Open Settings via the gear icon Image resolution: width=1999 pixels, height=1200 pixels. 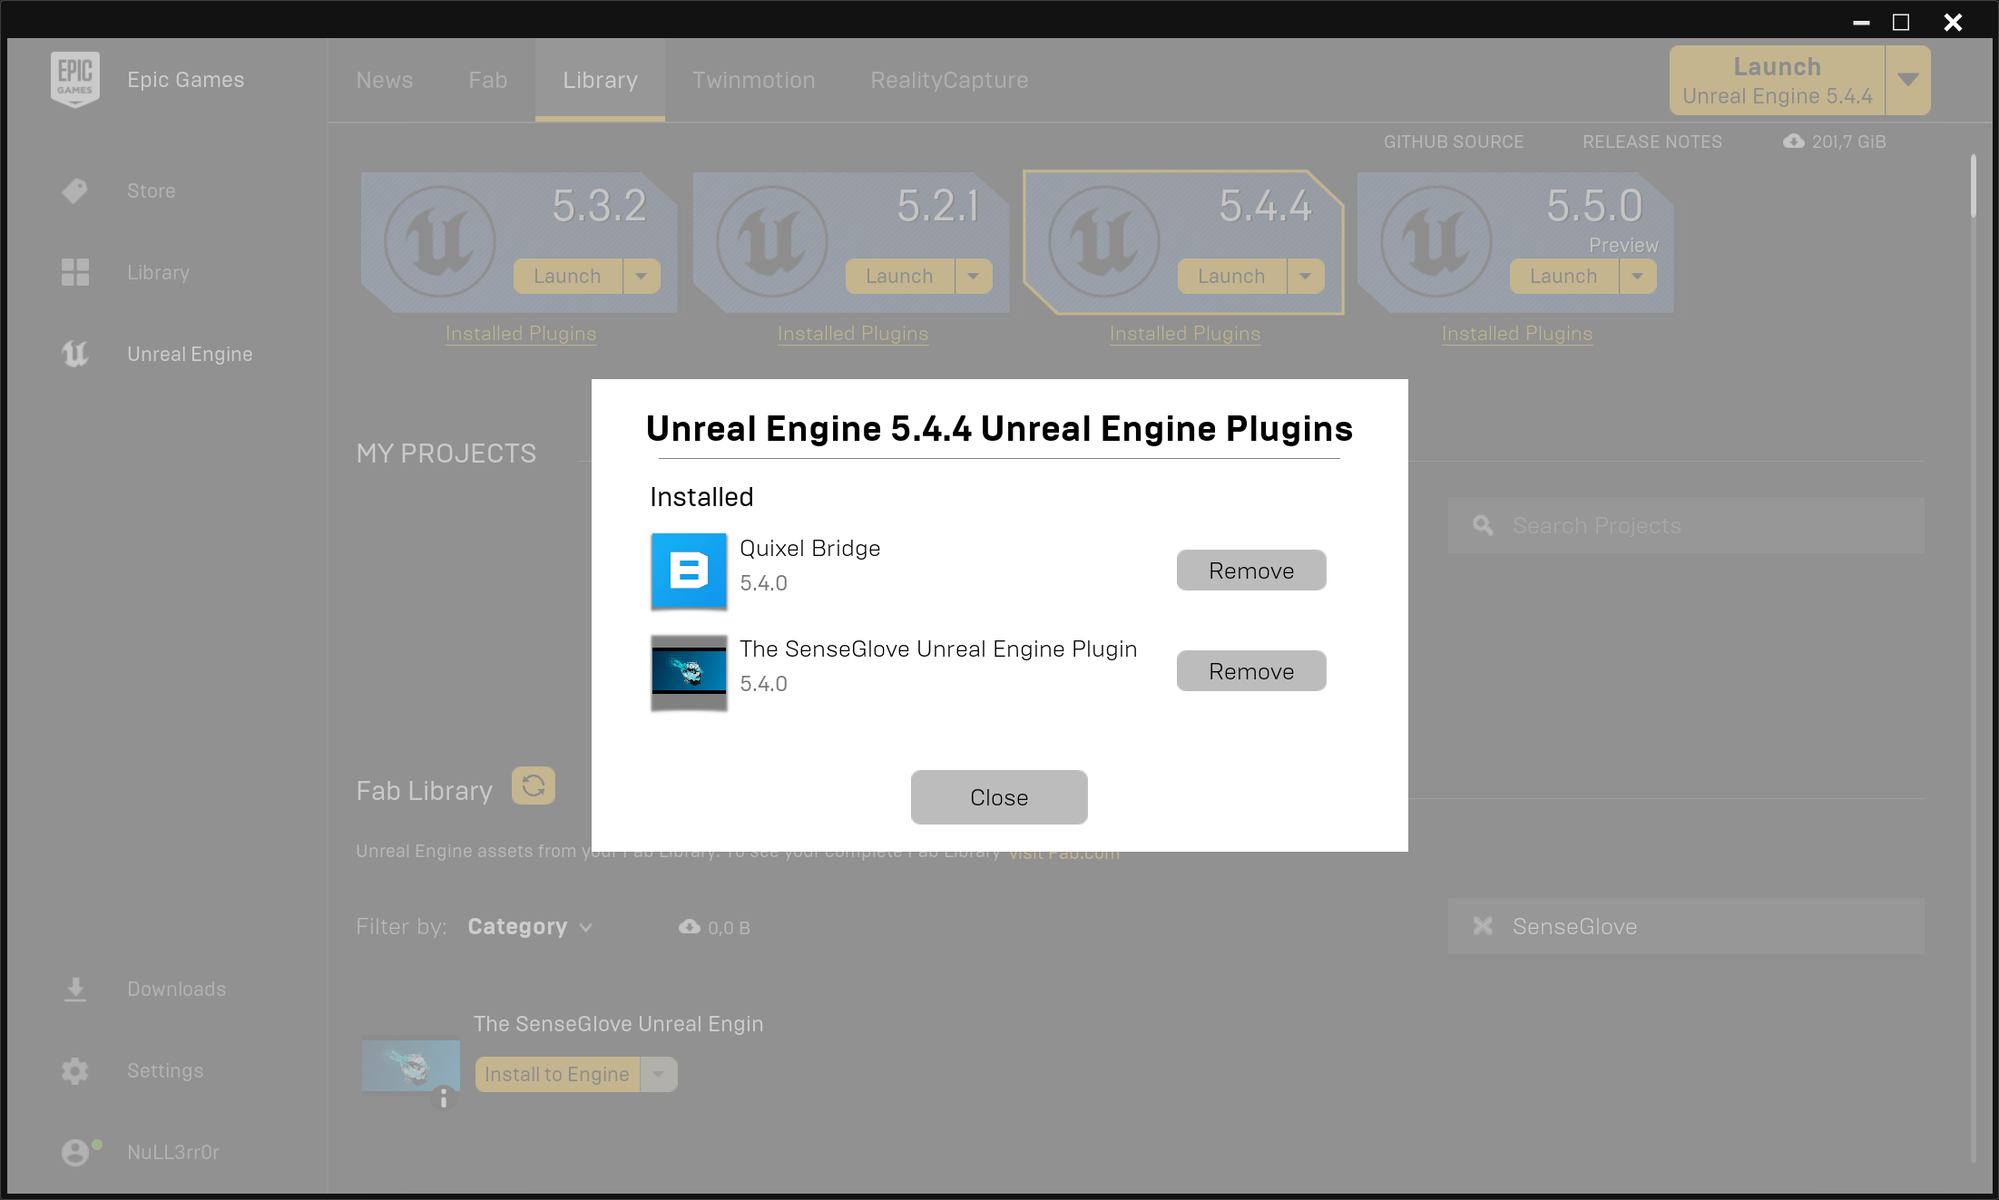75,1070
